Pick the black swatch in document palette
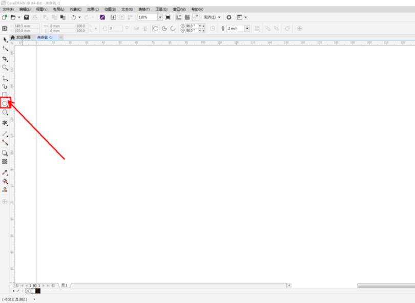The width and height of the screenshot is (415, 303). 38,291
